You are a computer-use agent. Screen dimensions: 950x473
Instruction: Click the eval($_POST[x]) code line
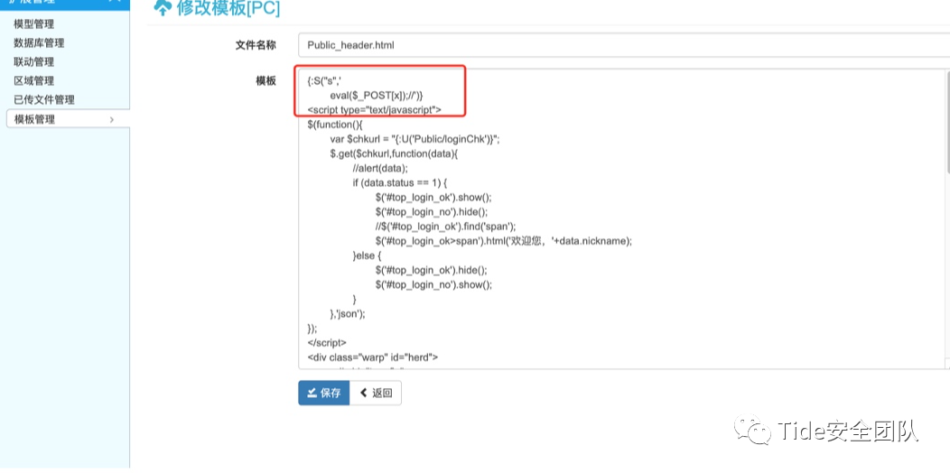click(x=377, y=96)
